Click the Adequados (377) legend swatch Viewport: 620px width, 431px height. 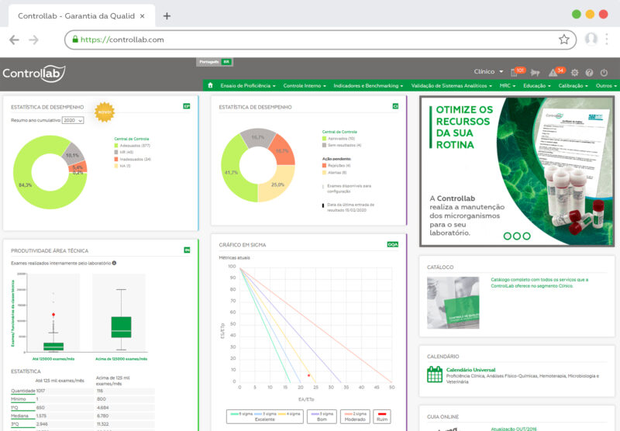[x=116, y=146]
